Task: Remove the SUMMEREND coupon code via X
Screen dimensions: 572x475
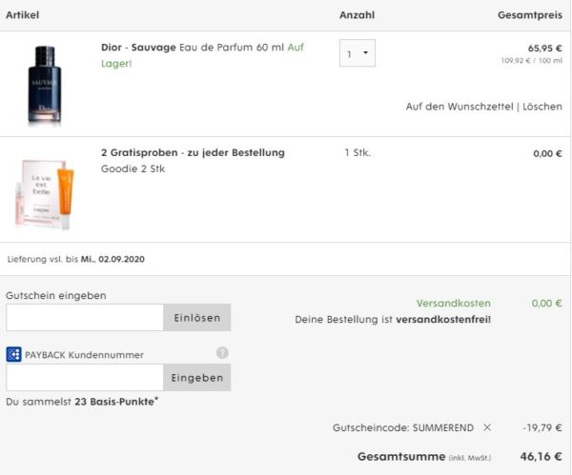Action: coord(487,427)
